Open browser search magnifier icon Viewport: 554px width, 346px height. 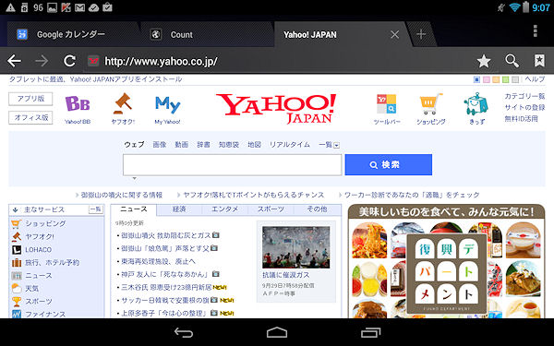point(512,61)
